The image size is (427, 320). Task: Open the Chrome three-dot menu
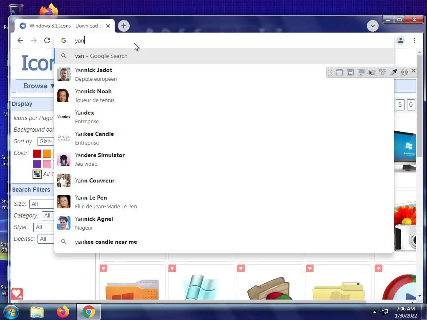click(414, 40)
